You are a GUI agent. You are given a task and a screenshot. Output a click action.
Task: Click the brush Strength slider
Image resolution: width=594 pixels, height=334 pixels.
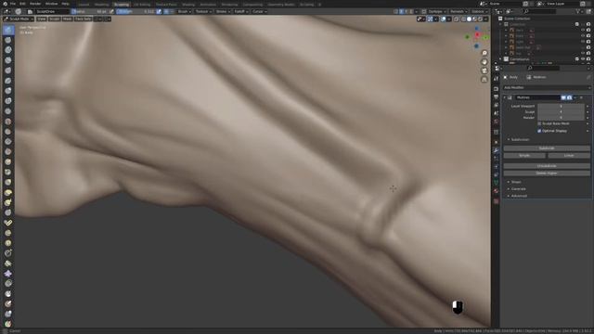136,11
